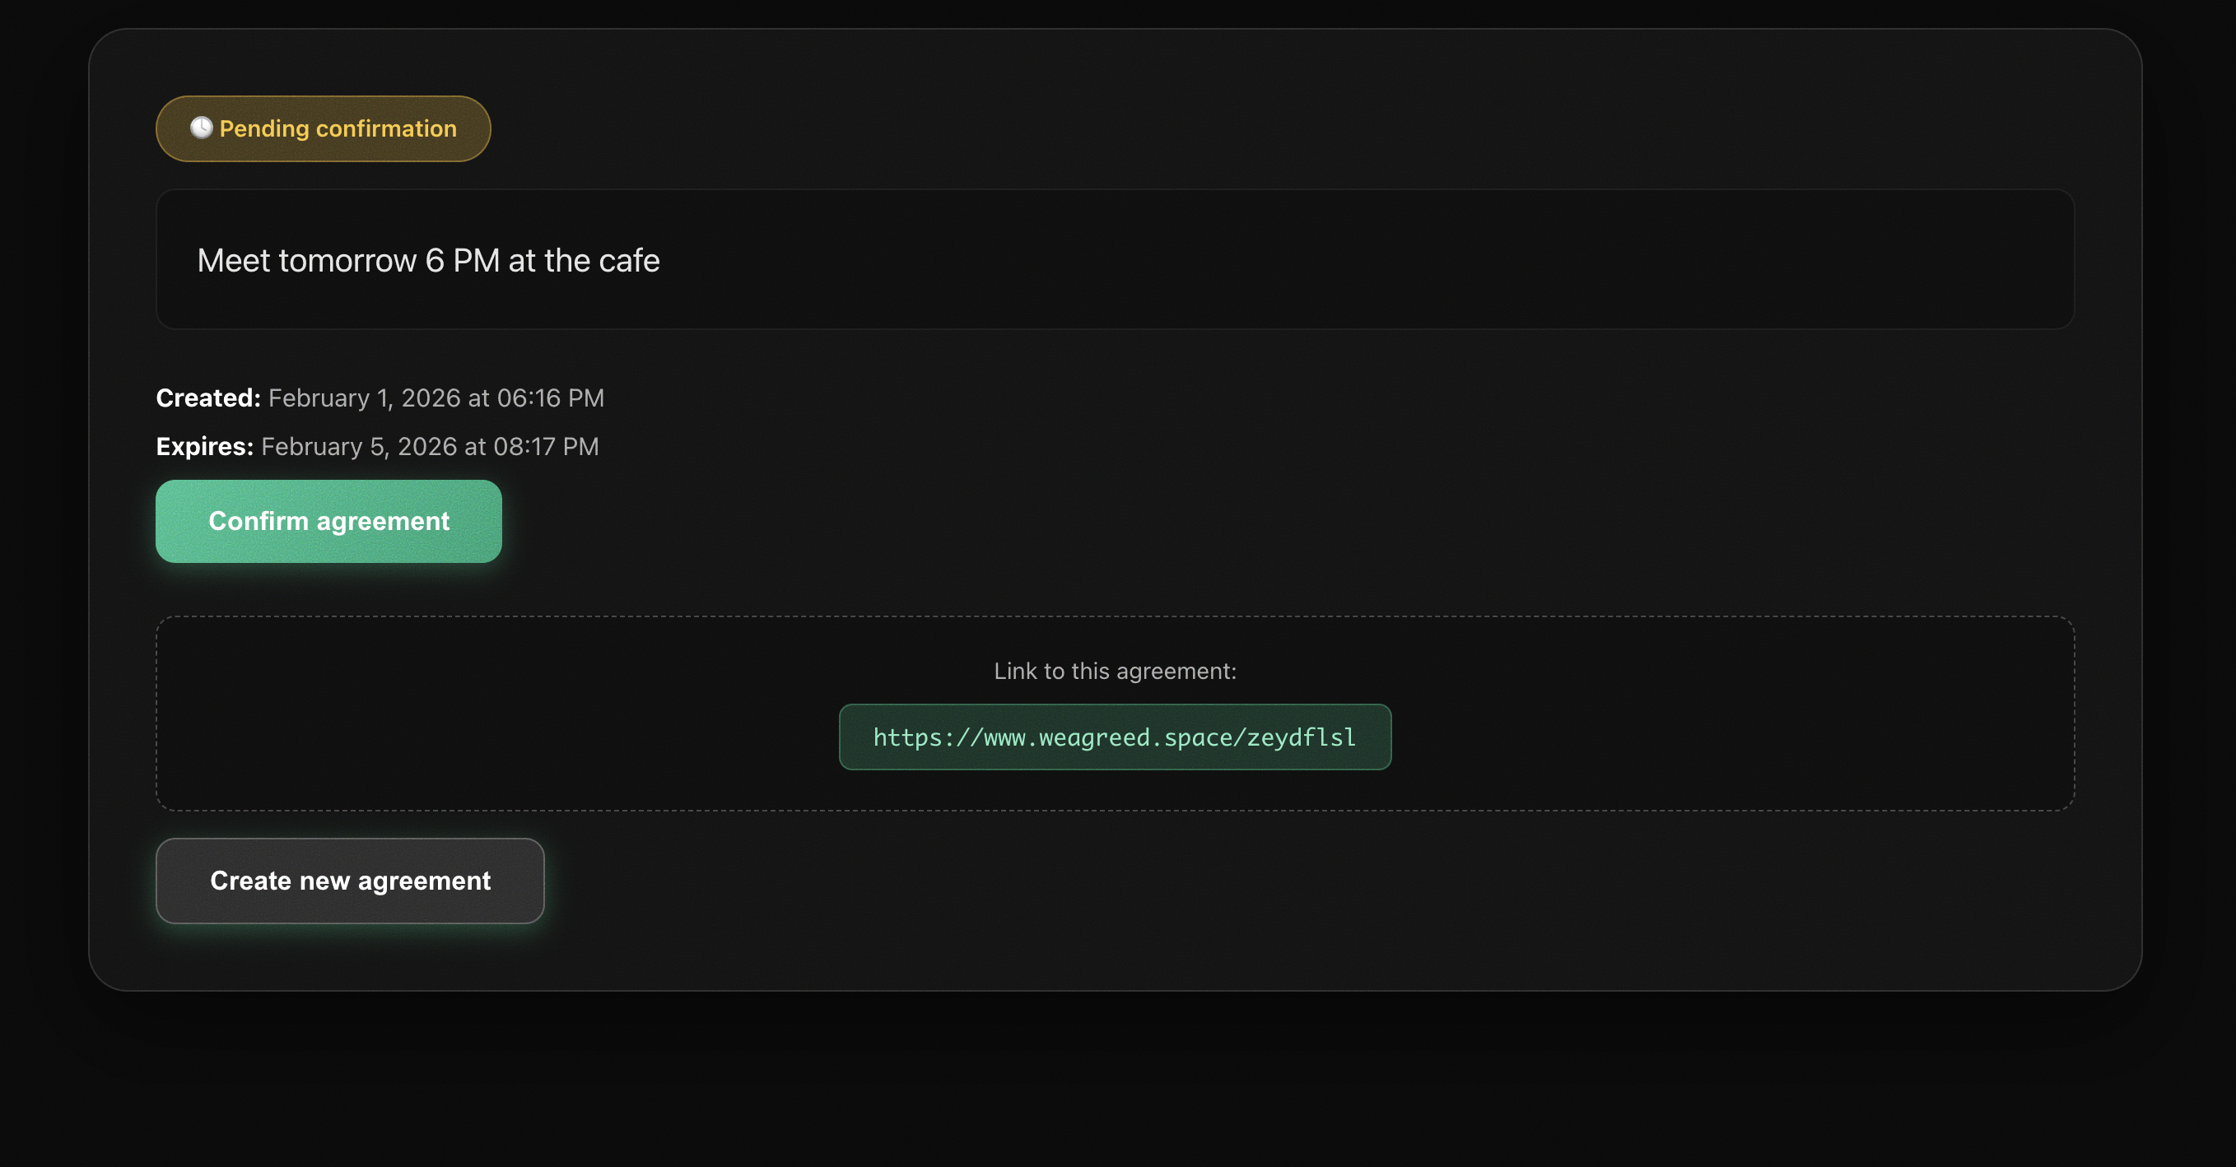Select the Pending confirmation status badge
The image size is (2236, 1167).
coord(322,128)
